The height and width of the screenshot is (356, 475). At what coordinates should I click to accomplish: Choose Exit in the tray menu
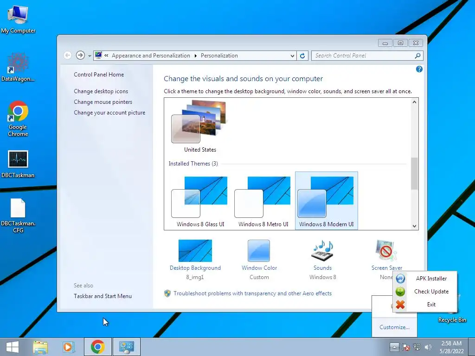[425, 305]
